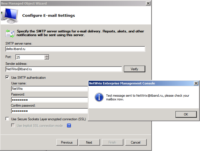Click the disabled Finish button
This screenshot has height=151, width=200.
(113, 142)
